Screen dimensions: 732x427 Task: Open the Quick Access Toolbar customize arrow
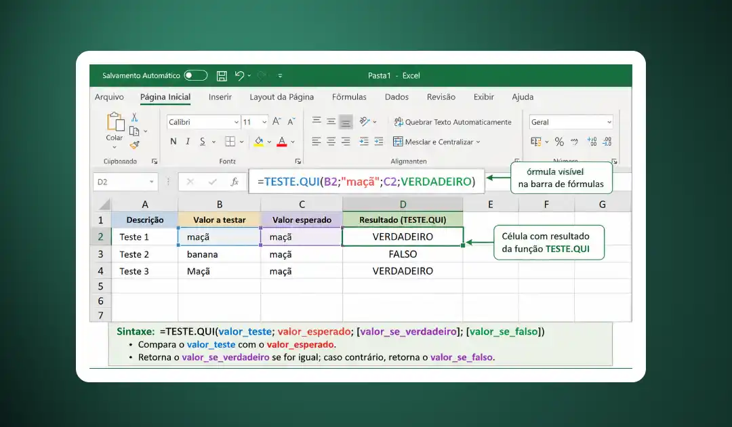[280, 76]
